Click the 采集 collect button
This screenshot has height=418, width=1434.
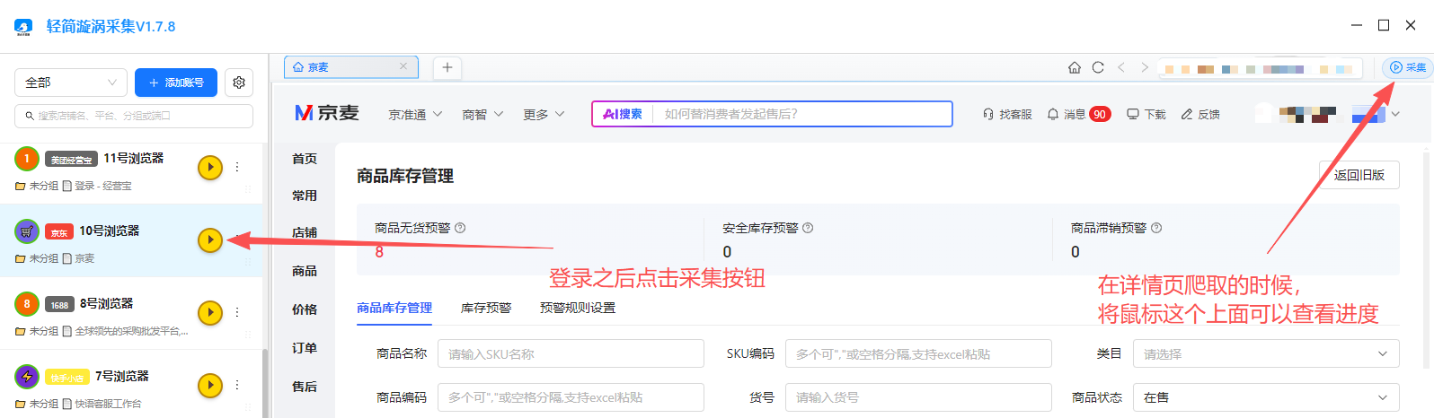1407,67
